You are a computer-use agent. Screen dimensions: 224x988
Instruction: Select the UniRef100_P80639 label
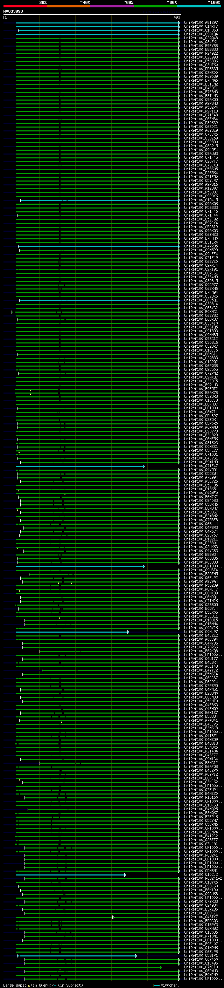[201, 123]
